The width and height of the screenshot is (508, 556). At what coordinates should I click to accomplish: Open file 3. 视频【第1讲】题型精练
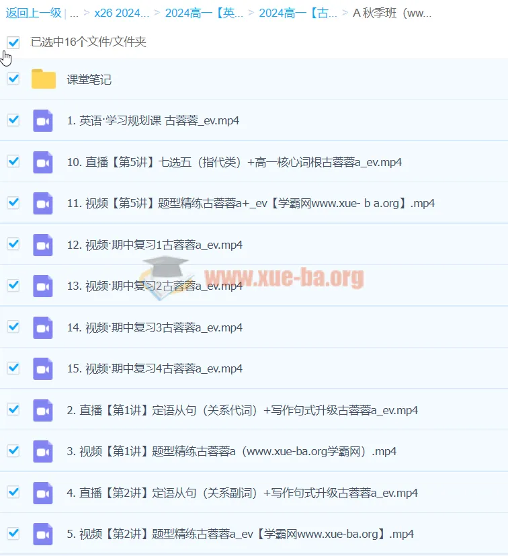pyautogui.click(x=231, y=451)
